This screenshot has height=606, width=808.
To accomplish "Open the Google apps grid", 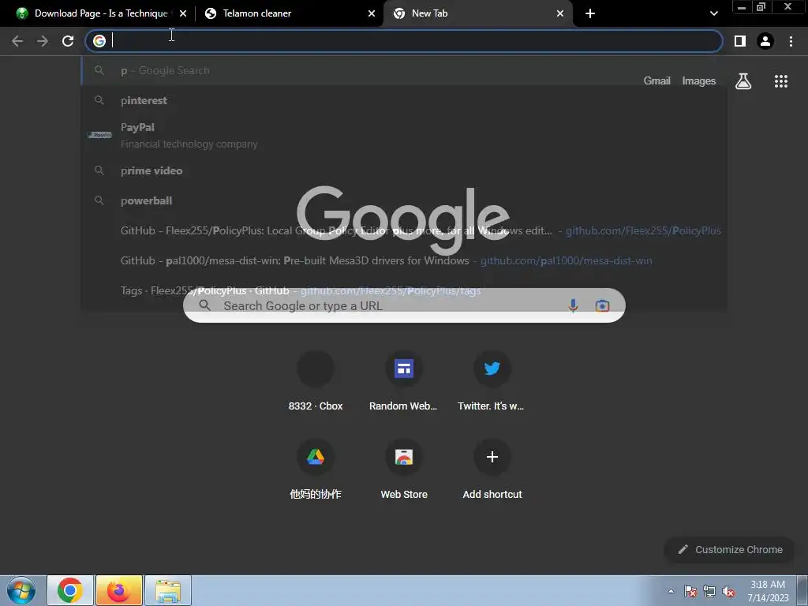I will click(781, 81).
